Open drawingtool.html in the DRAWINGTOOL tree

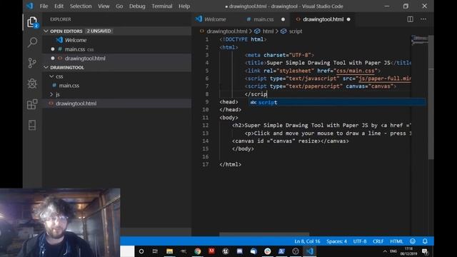tap(76, 104)
